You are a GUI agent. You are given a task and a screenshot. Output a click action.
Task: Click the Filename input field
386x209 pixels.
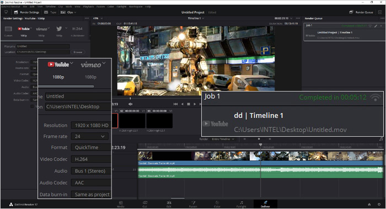(x=43, y=46)
